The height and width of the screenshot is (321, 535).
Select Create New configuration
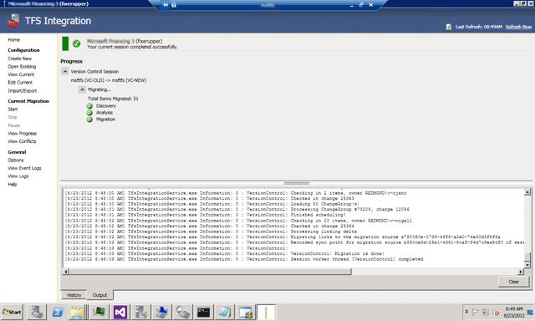click(x=20, y=59)
